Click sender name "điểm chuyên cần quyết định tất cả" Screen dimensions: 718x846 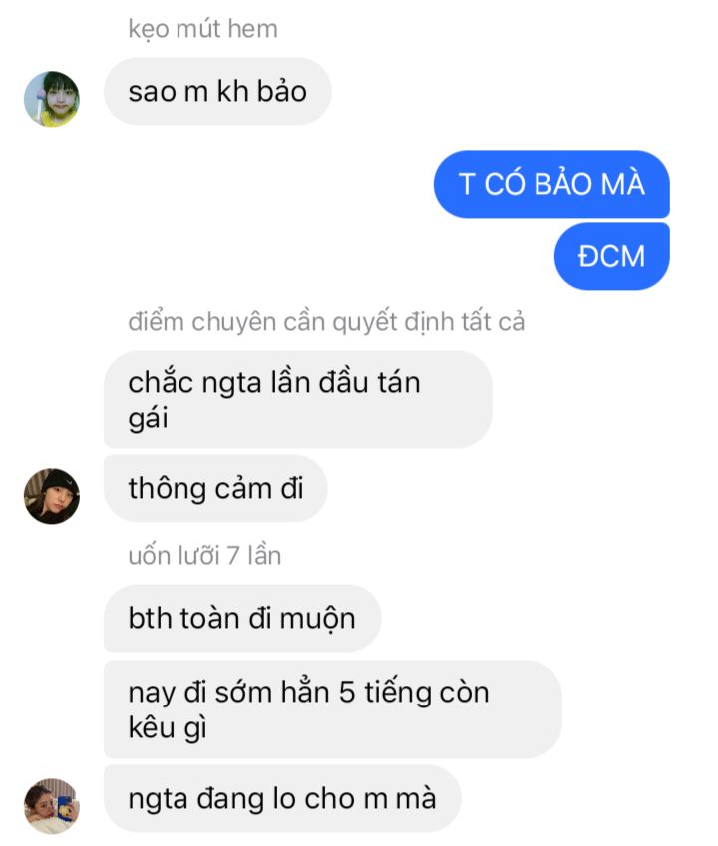point(326,322)
